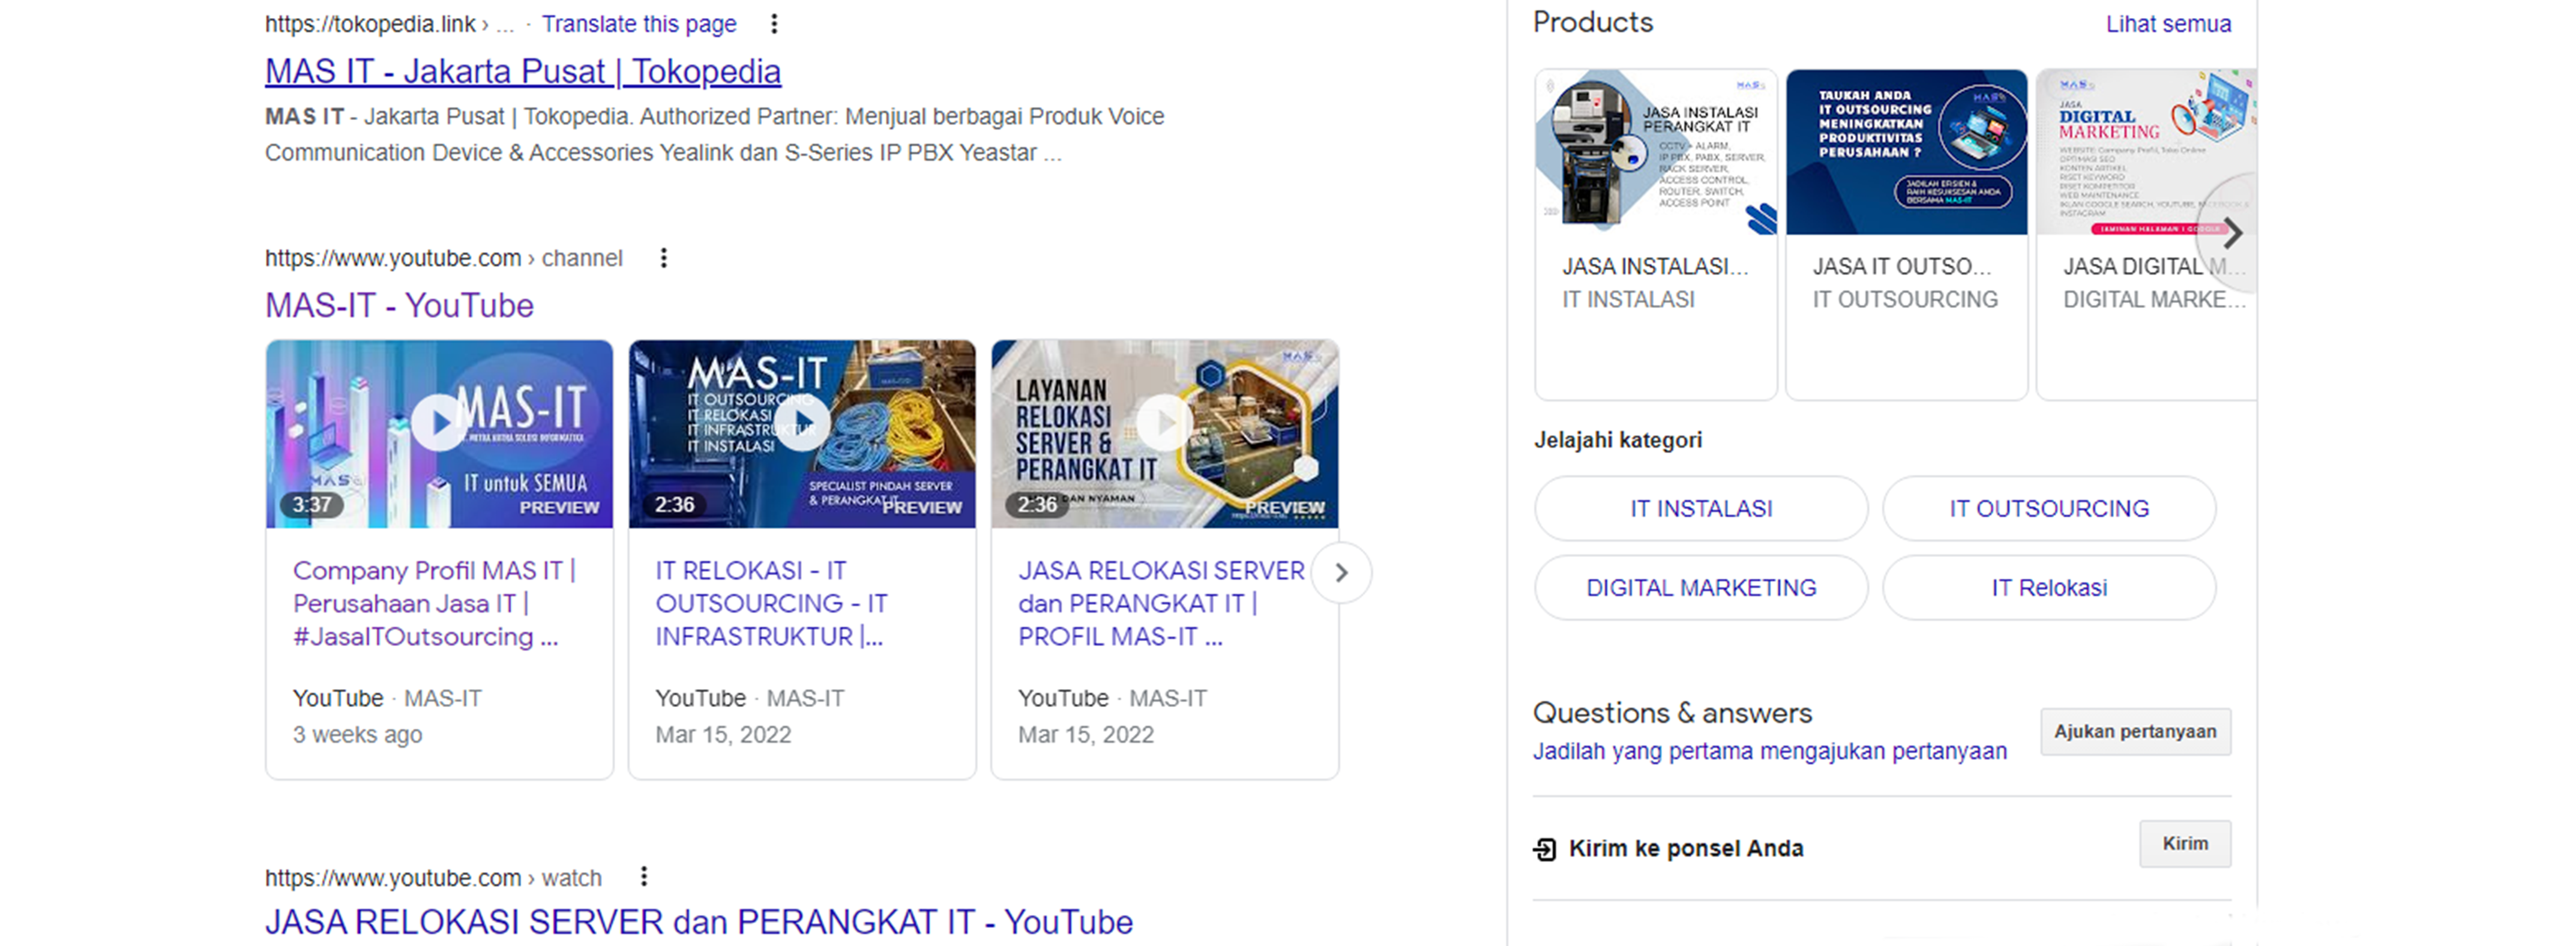Viewport: 2576px width, 946px height.
Task: Open JASA INSTALASI product card image
Action: [1656, 152]
